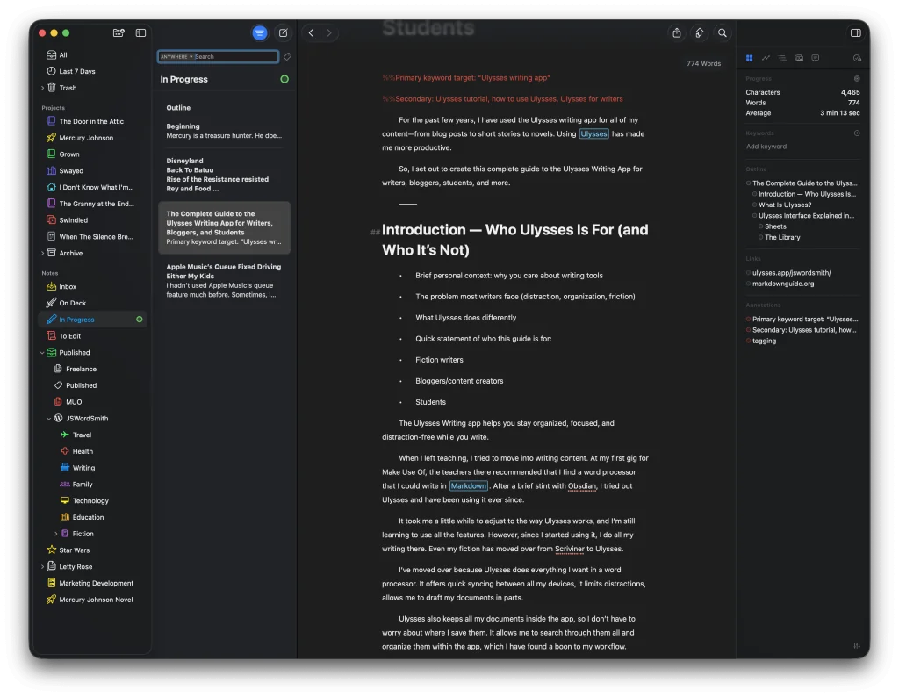This screenshot has height=697, width=899.
Task: Click the Progress goal circle indicator
Action: (x=857, y=78)
